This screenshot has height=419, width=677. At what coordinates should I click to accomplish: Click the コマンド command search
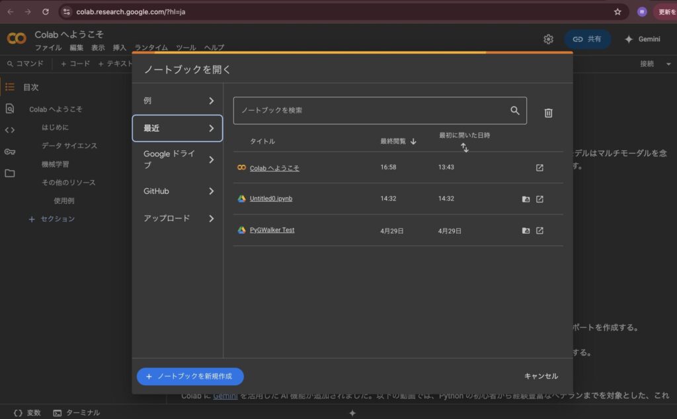[x=26, y=64]
